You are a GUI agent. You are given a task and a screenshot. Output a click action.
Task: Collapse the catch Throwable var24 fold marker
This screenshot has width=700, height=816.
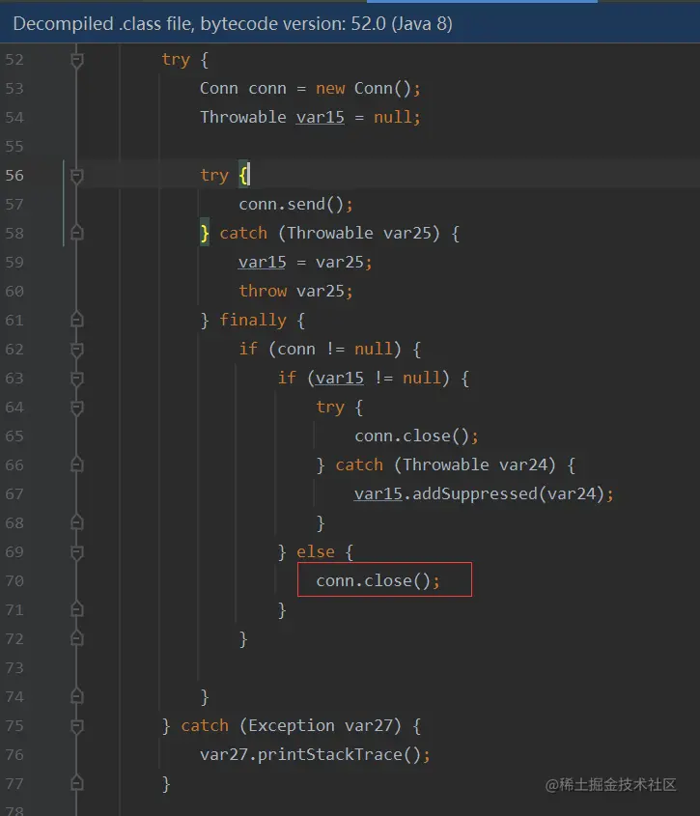[76, 464]
